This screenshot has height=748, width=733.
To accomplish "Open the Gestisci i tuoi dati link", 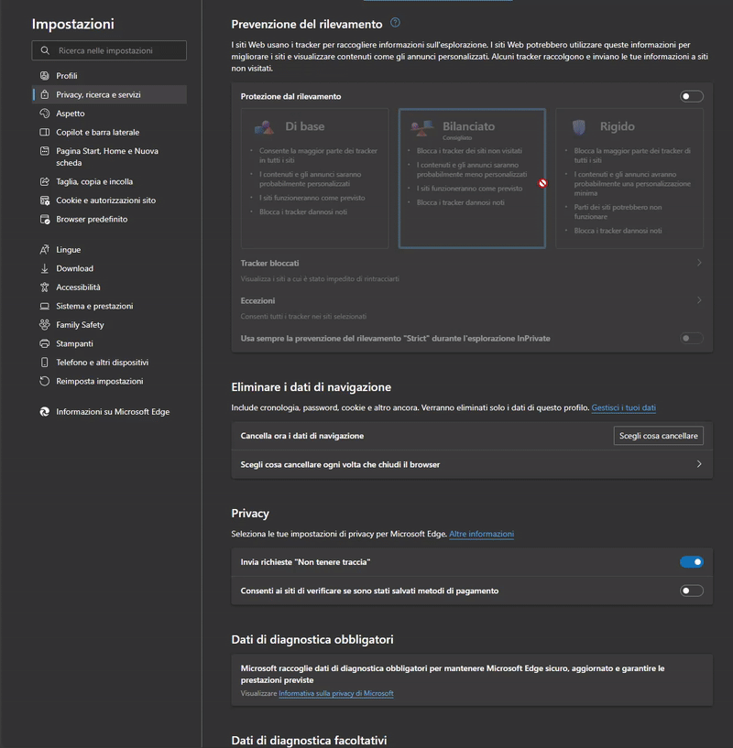I will pos(623,407).
